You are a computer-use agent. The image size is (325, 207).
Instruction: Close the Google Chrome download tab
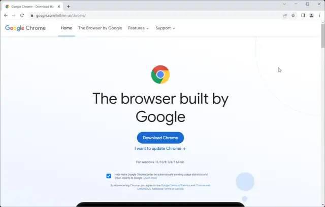[59, 7]
